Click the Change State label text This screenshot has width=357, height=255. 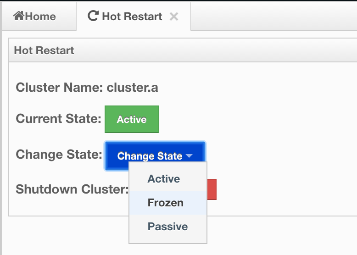(x=59, y=155)
